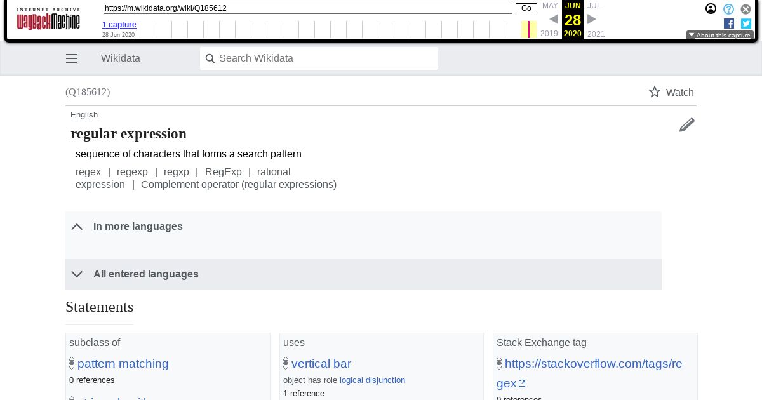The width and height of the screenshot is (762, 400).
Task: Click the search magnifier icon
Action: click(210, 58)
